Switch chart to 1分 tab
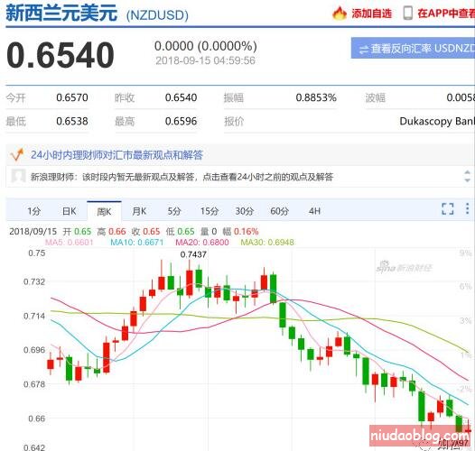The height and width of the screenshot is (451, 475). (x=34, y=211)
